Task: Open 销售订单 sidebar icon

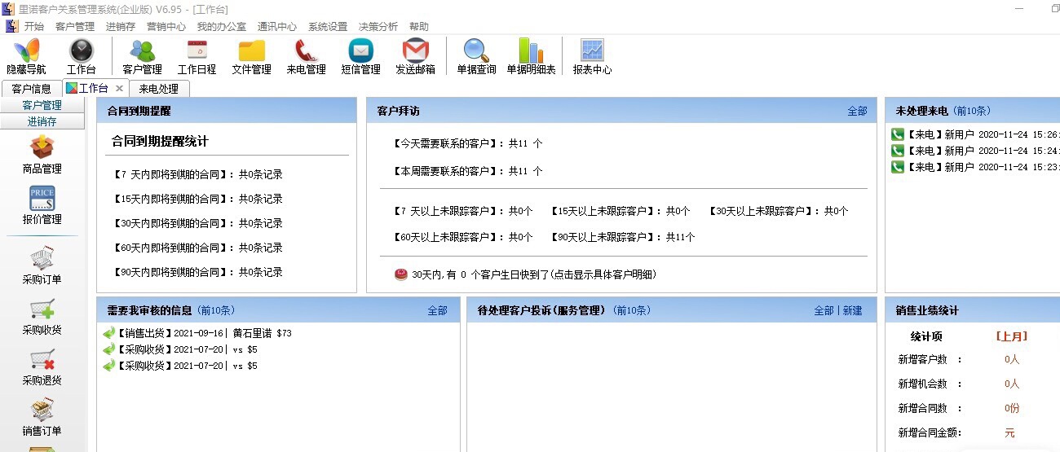Action: [42, 418]
